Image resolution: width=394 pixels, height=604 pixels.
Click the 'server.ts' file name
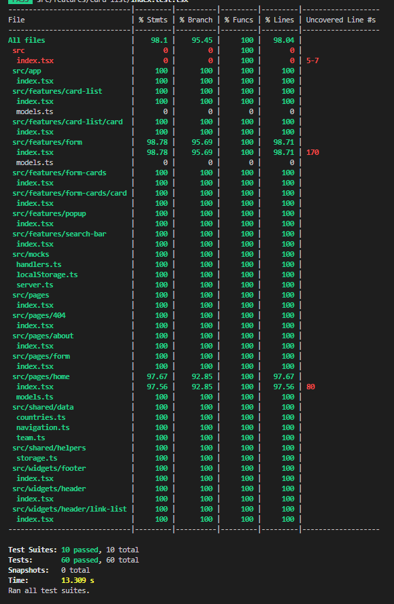point(35,285)
